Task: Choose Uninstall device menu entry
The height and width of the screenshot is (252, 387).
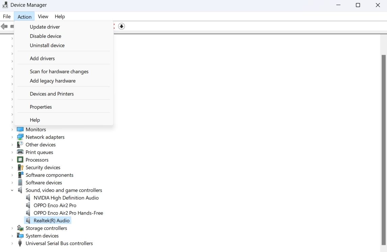Action: 47,46
